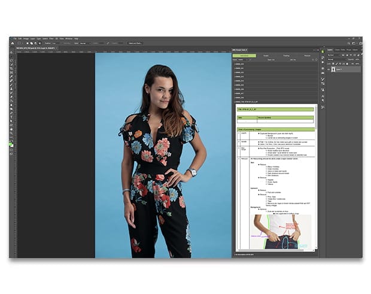
Task: Select the History Brush tool
Action: [11, 93]
